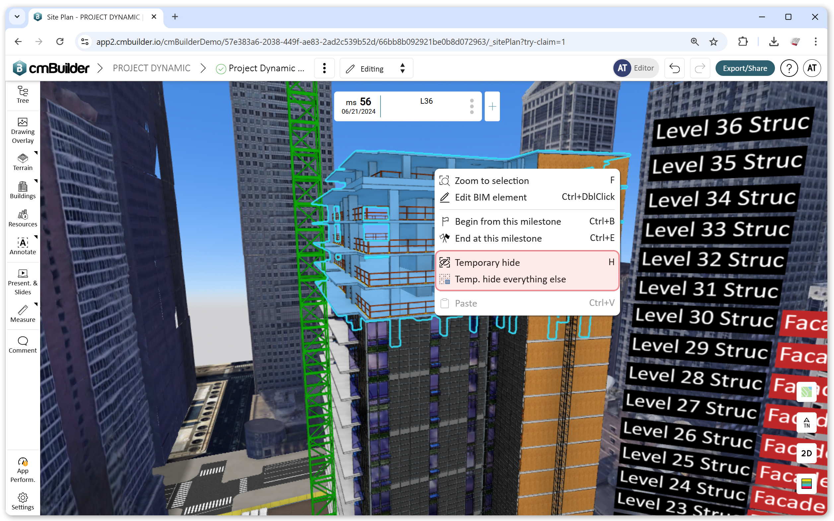The image size is (834, 521).
Task: Expand the Annotate tool flyout arrow
Action: click(x=35, y=237)
